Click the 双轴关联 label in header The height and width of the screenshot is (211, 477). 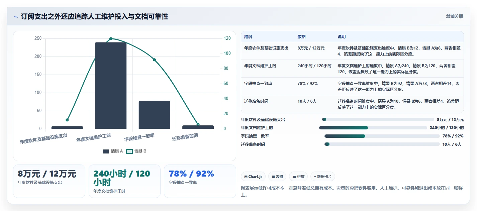coord(455,16)
